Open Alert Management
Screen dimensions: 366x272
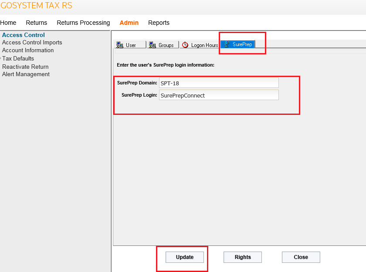point(26,74)
